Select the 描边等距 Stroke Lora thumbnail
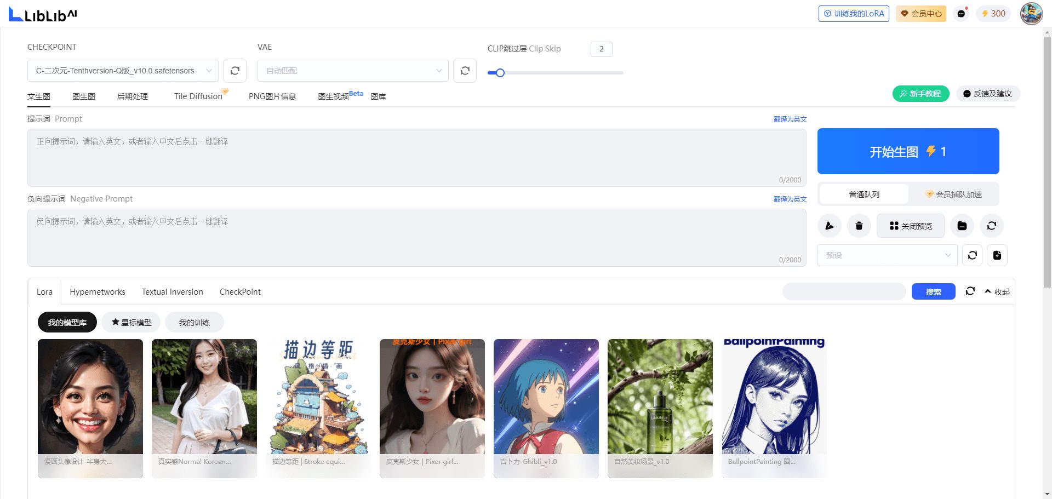The height and width of the screenshot is (499, 1052). pos(318,409)
